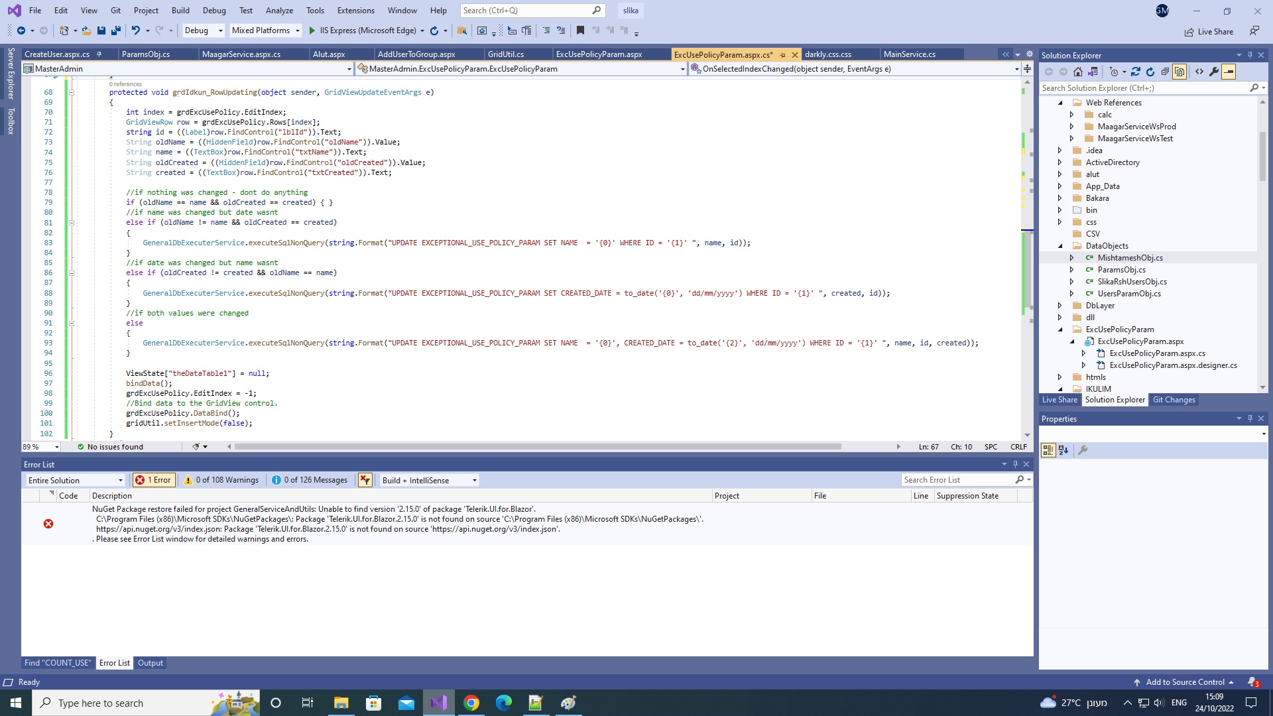Open the Extensions menu
Screen dimensions: 1273x716
[355, 10]
